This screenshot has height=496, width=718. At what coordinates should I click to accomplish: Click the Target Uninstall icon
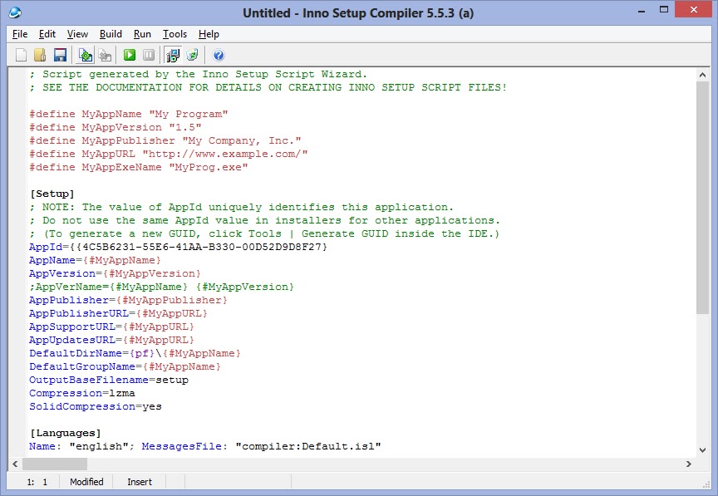coord(191,55)
